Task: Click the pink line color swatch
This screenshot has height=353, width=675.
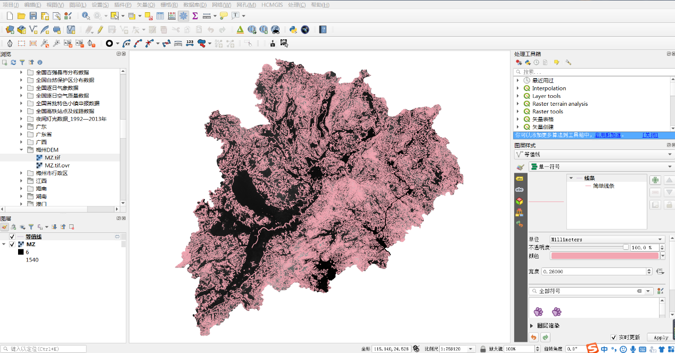Action: tap(605, 256)
